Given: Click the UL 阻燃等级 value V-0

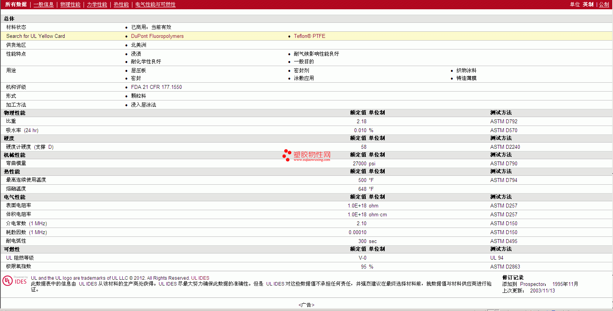Looking at the screenshot, I should point(363,258).
